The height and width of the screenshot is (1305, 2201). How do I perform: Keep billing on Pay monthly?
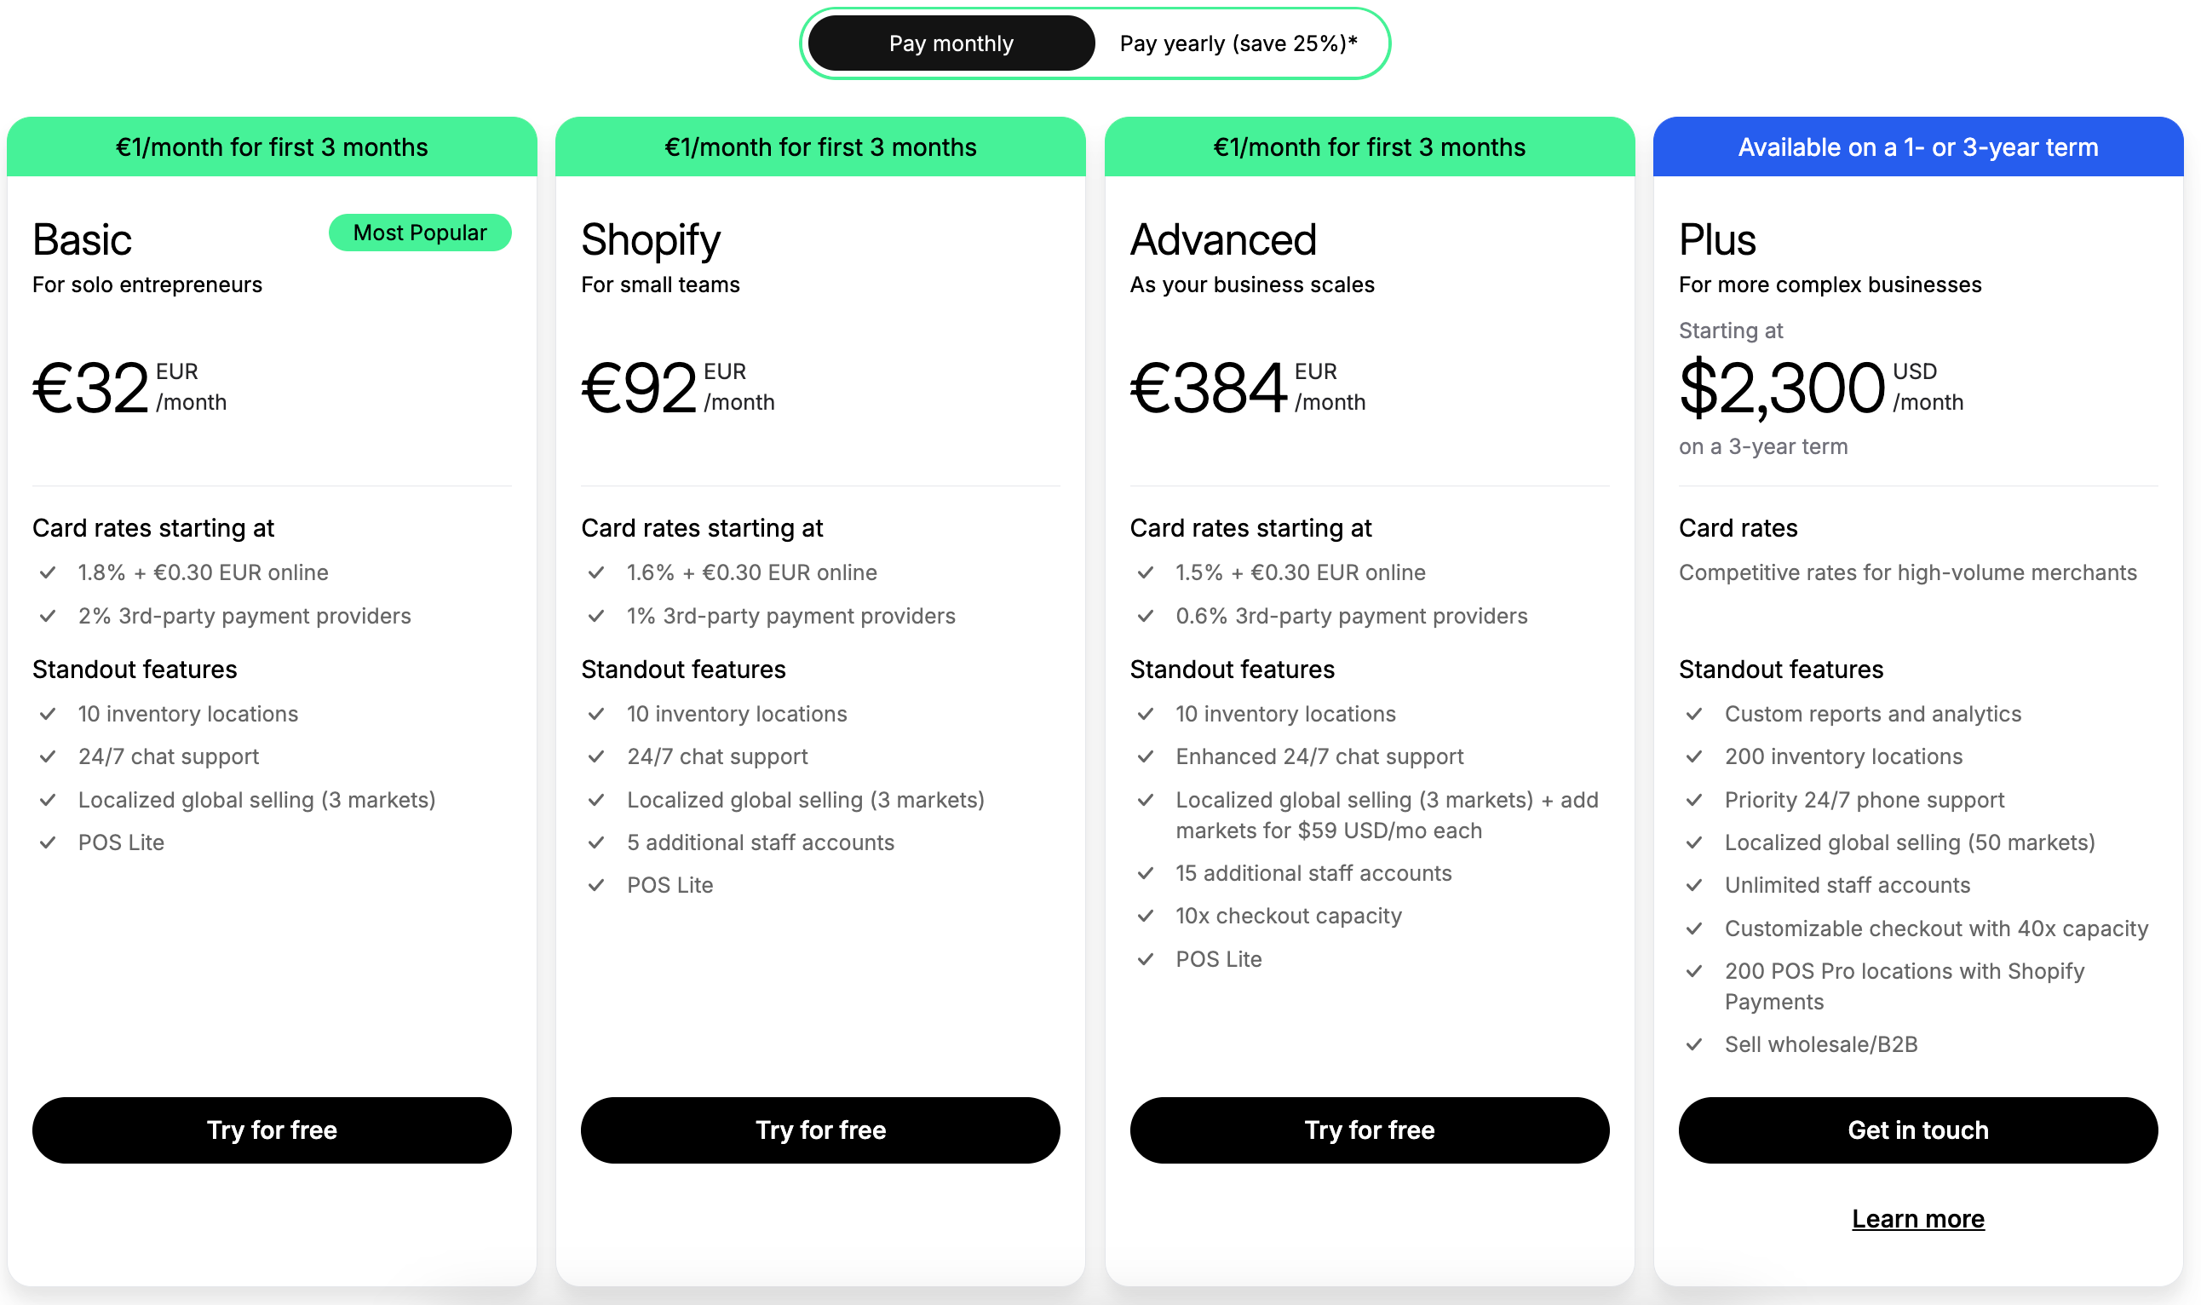(x=951, y=43)
